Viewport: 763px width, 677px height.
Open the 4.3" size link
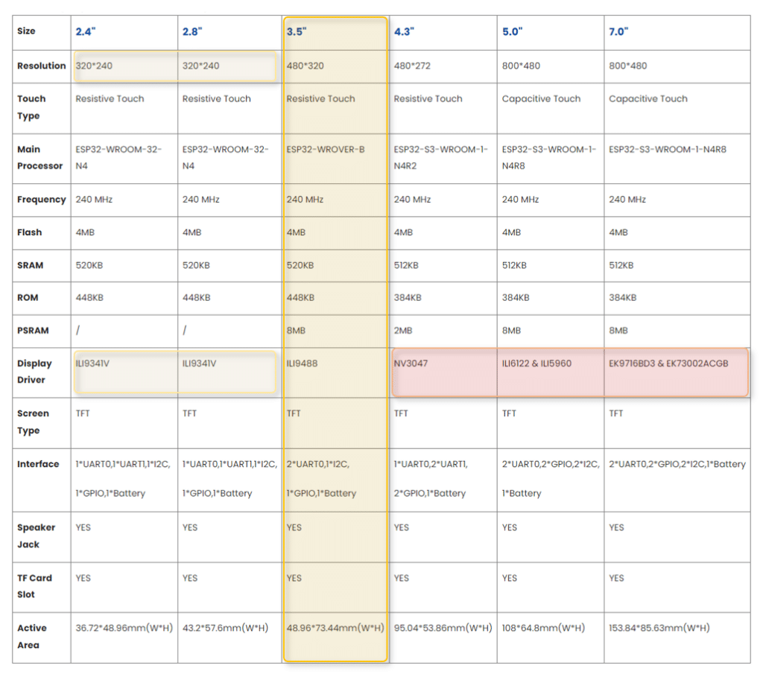(x=404, y=31)
